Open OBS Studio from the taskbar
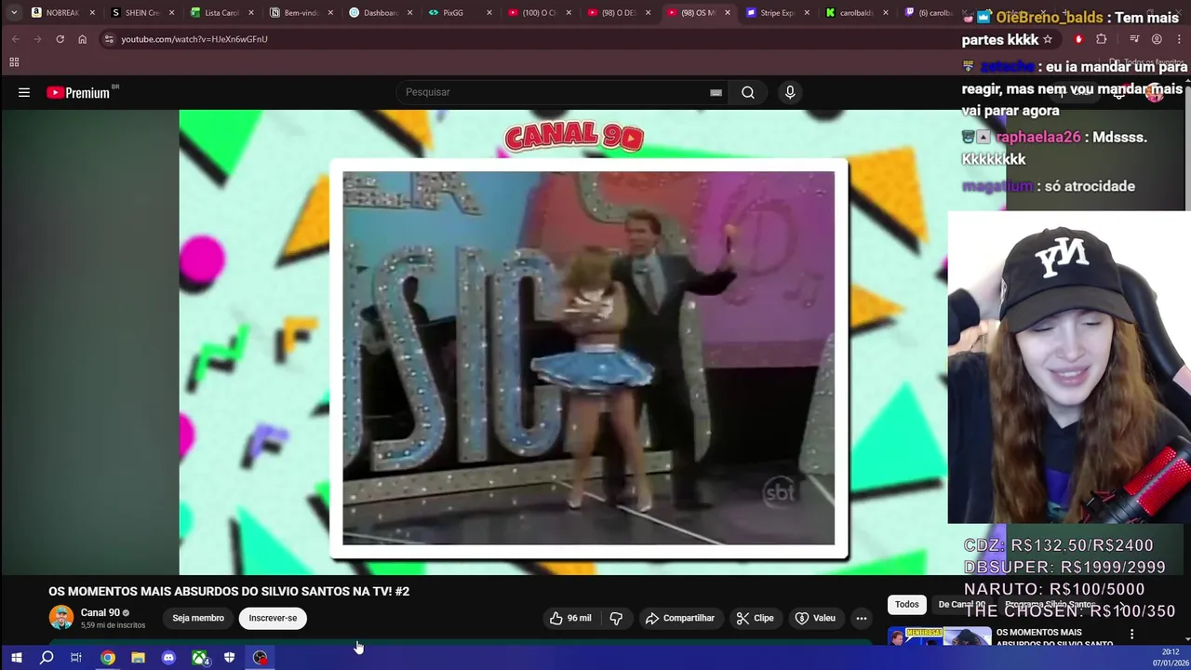 [x=260, y=658]
